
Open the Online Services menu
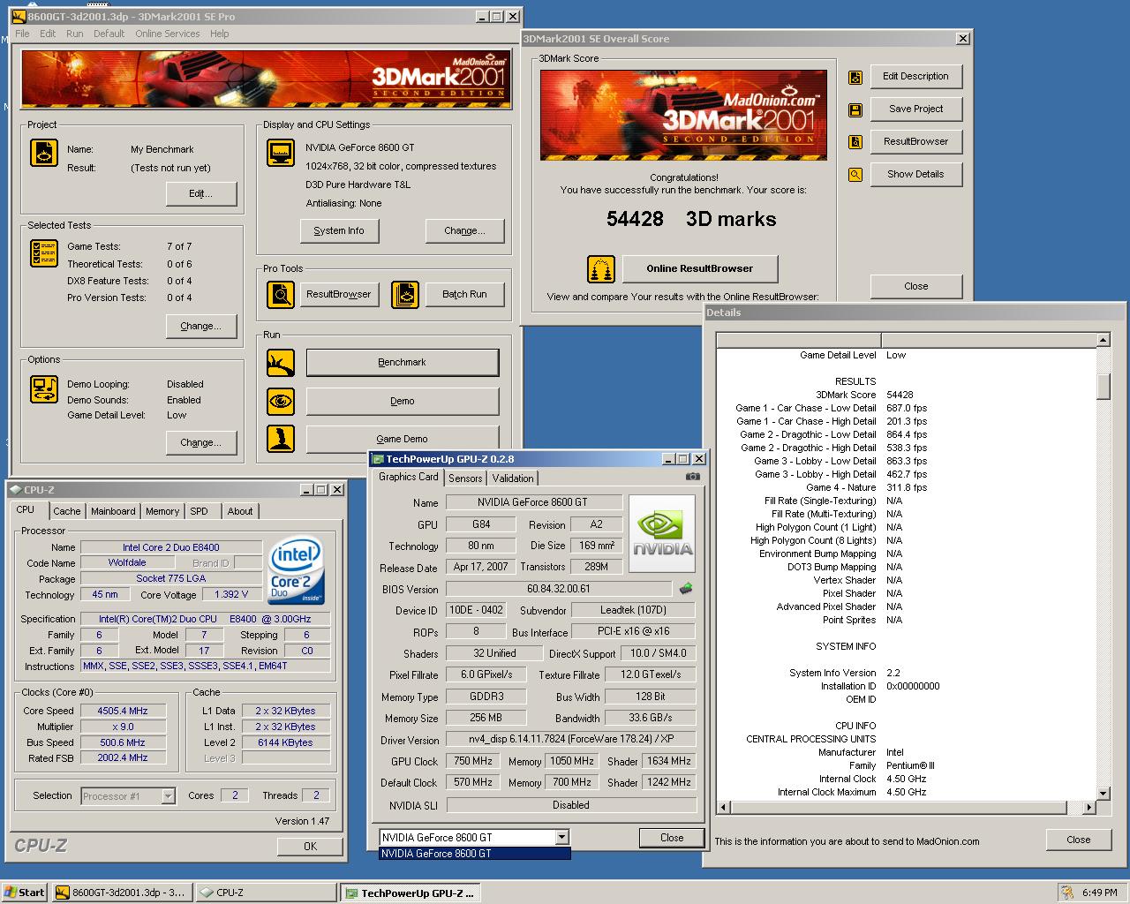click(168, 34)
